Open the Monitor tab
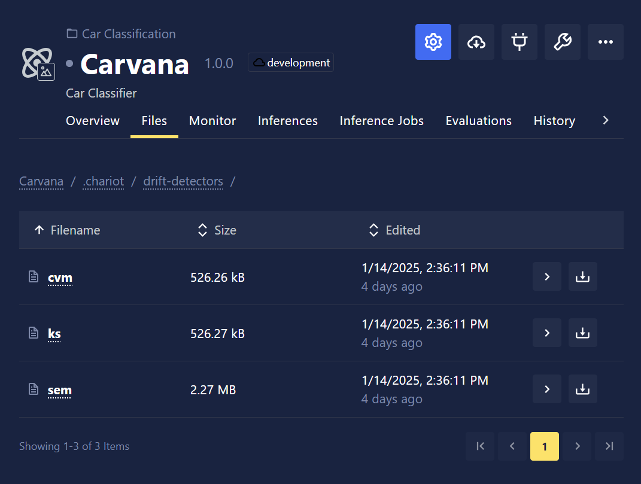This screenshot has width=641, height=484. 212,121
